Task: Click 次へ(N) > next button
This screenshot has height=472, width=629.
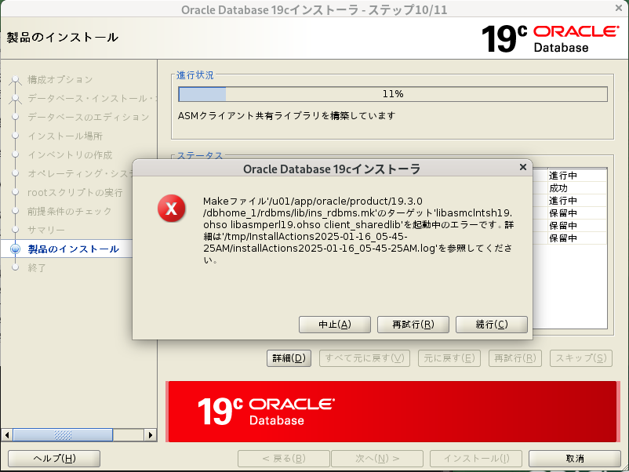Action: [377, 459]
